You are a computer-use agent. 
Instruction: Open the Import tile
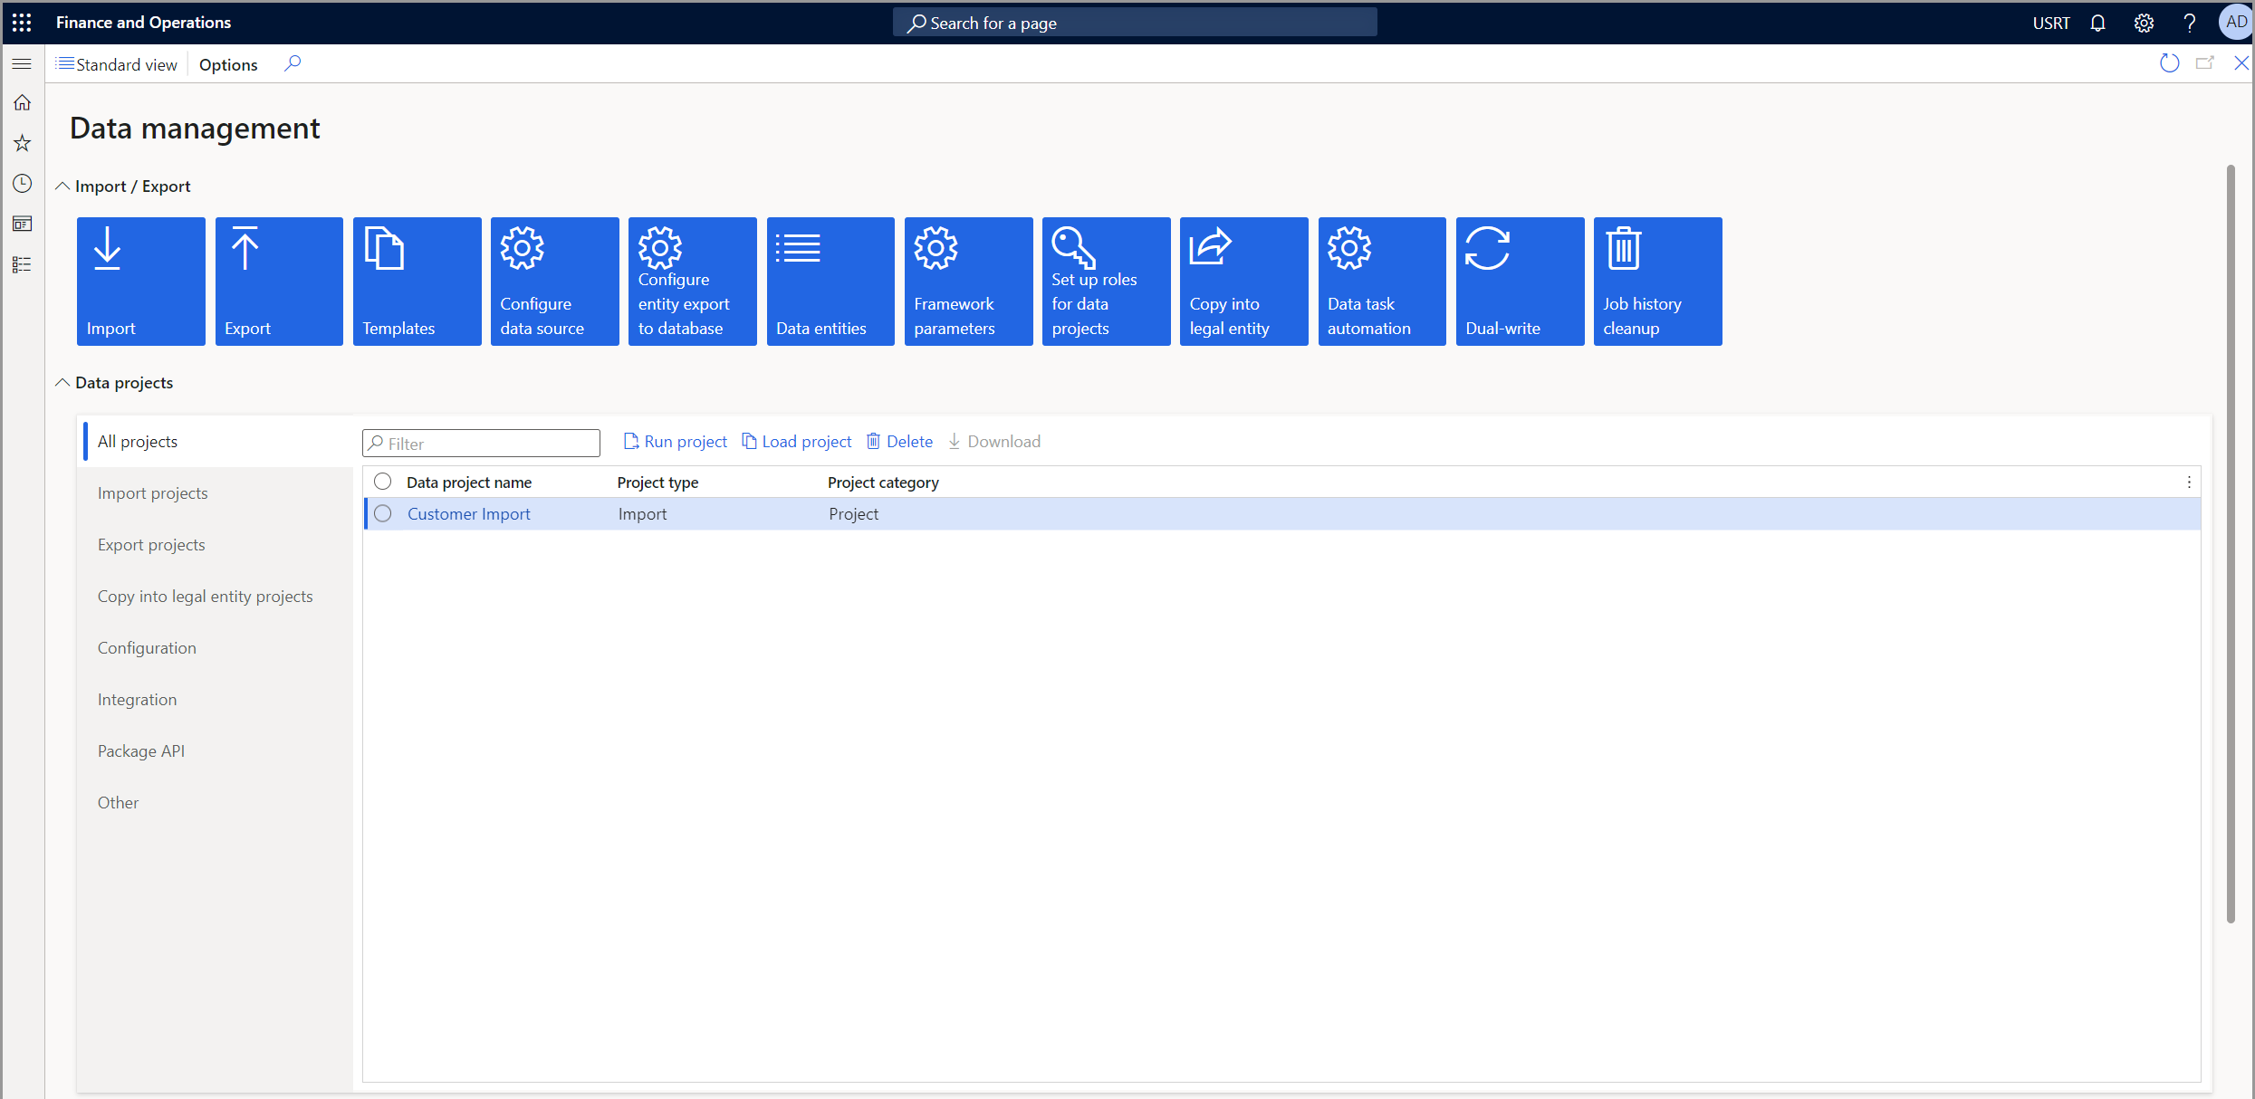140,281
